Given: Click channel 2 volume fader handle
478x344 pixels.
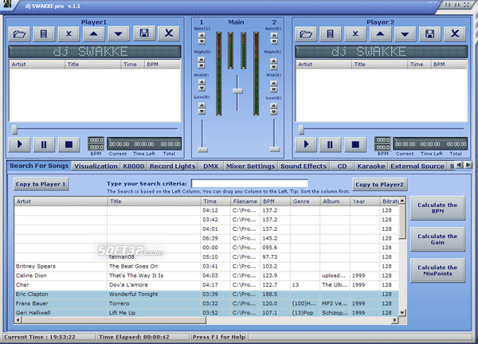Looking at the screenshot, I should click(274, 149).
